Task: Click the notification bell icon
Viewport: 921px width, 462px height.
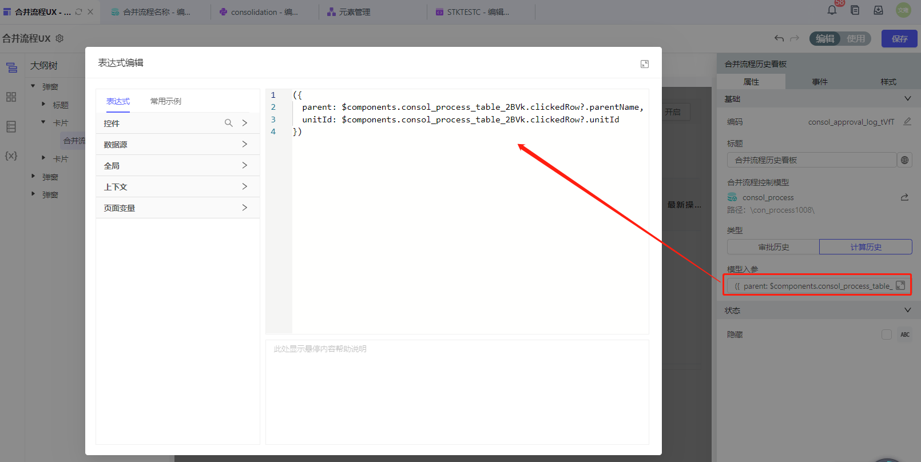Action: point(832,10)
